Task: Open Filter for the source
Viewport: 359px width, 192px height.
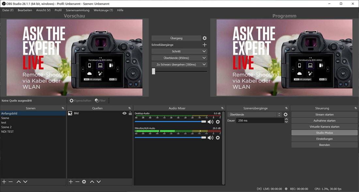Action: click(x=100, y=101)
